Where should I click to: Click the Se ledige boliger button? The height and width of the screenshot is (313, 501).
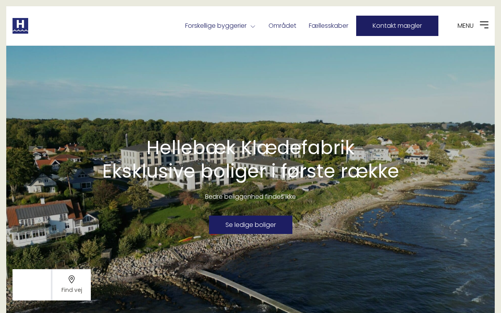coord(250,225)
